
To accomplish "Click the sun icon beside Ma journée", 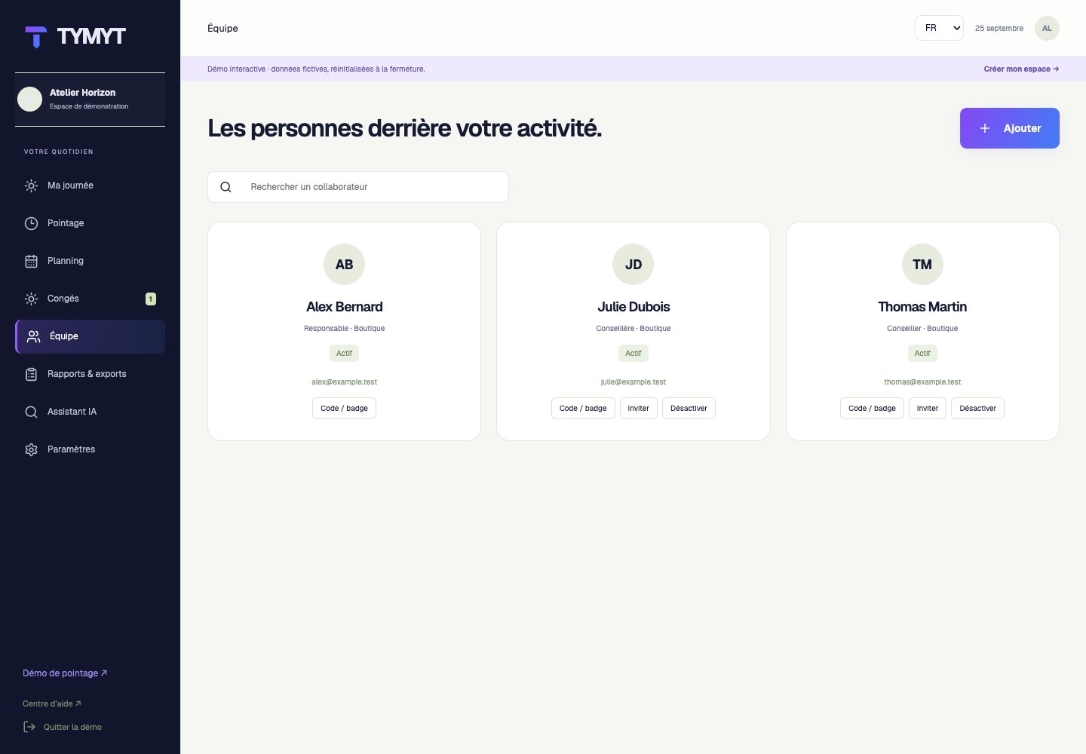I will coord(31,185).
